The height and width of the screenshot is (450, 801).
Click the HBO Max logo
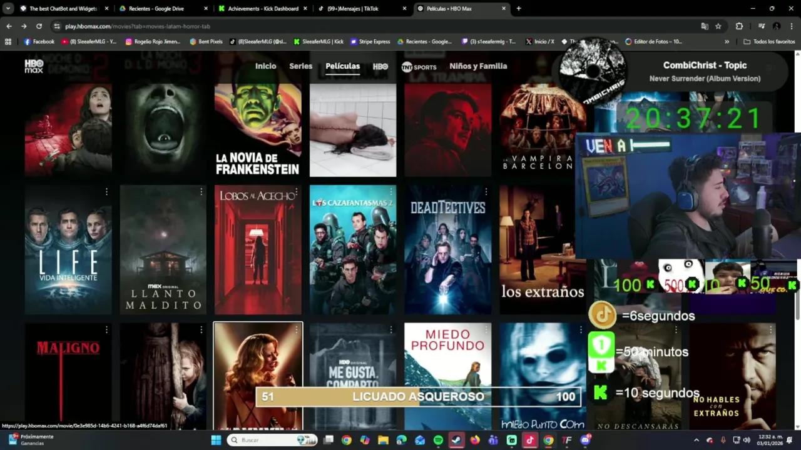tap(34, 66)
